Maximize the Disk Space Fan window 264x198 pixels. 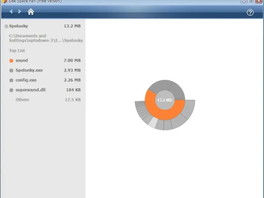click(x=251, y=1)
